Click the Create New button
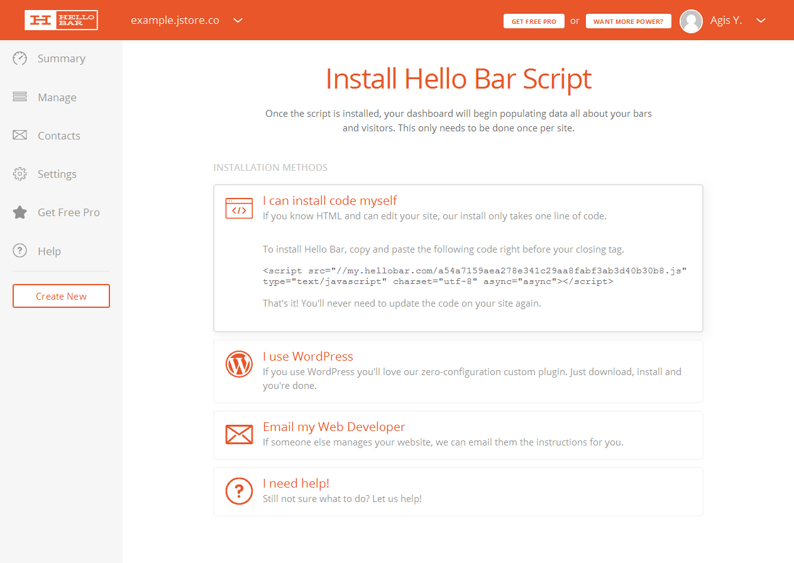The image size is (794, 563). [61, 296]
